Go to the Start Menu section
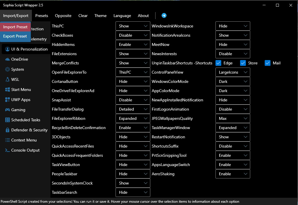Image resolution: width=298 pixels, height=205 pixels. 26,90
